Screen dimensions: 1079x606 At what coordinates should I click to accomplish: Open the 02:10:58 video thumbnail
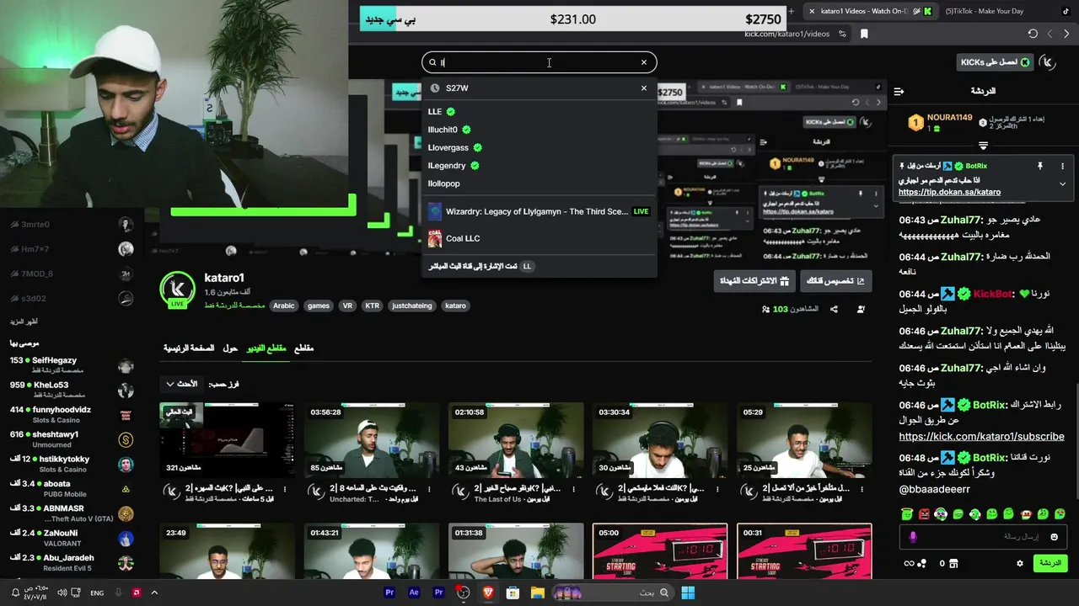click(x=516, y=440)
